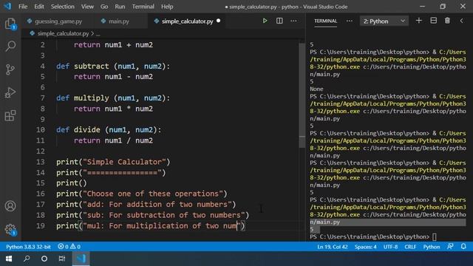The image size is (473, 266).
Task: Click the terminal panel chevron arrow
Action: 461,21
